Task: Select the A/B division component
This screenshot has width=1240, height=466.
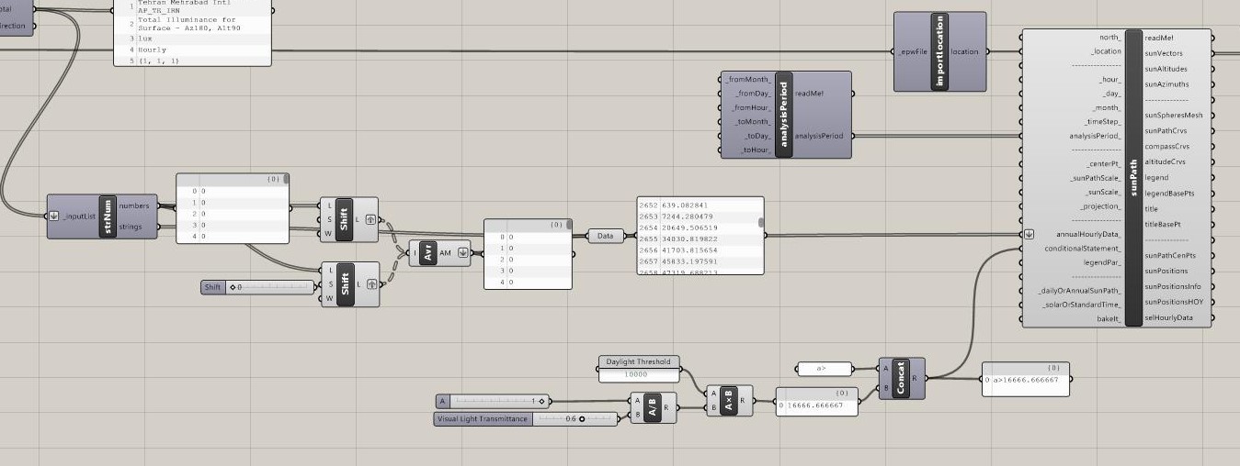Action: [x=652, y=407]
